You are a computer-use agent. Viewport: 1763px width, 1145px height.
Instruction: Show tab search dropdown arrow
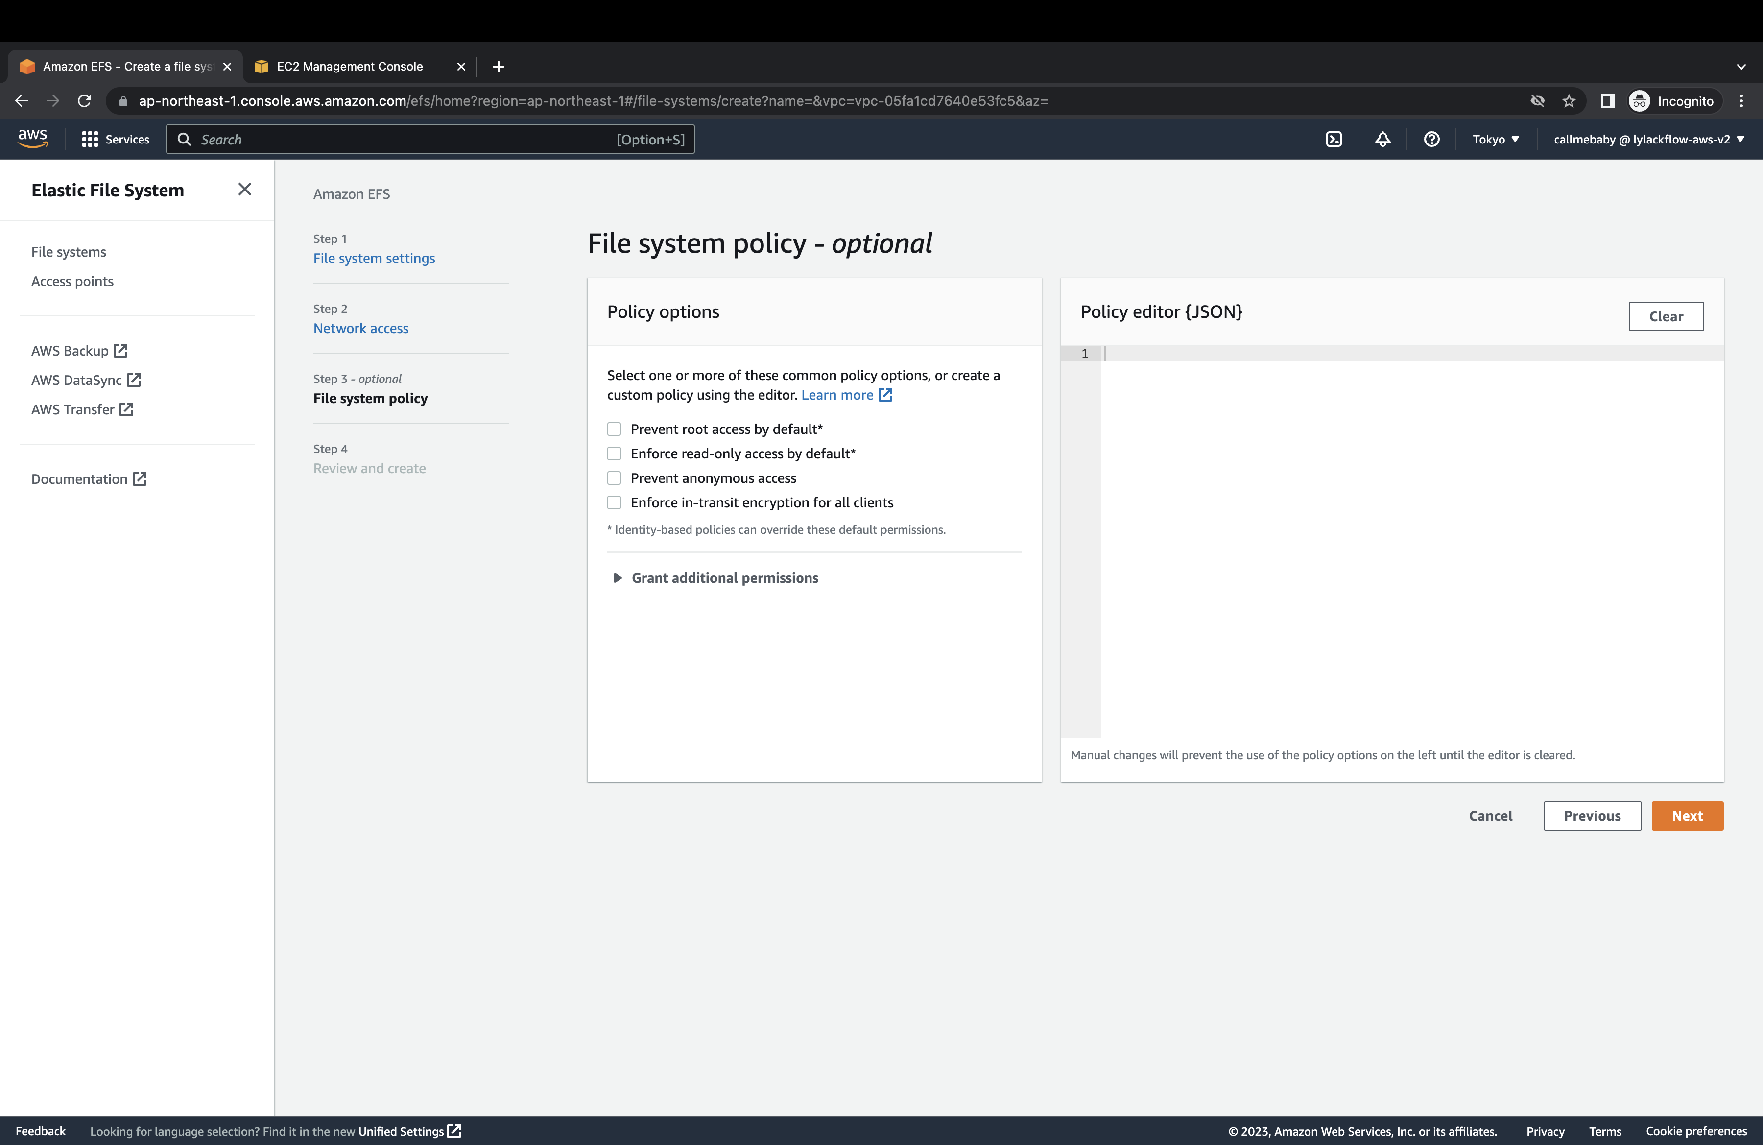(x=1741, y=67)
